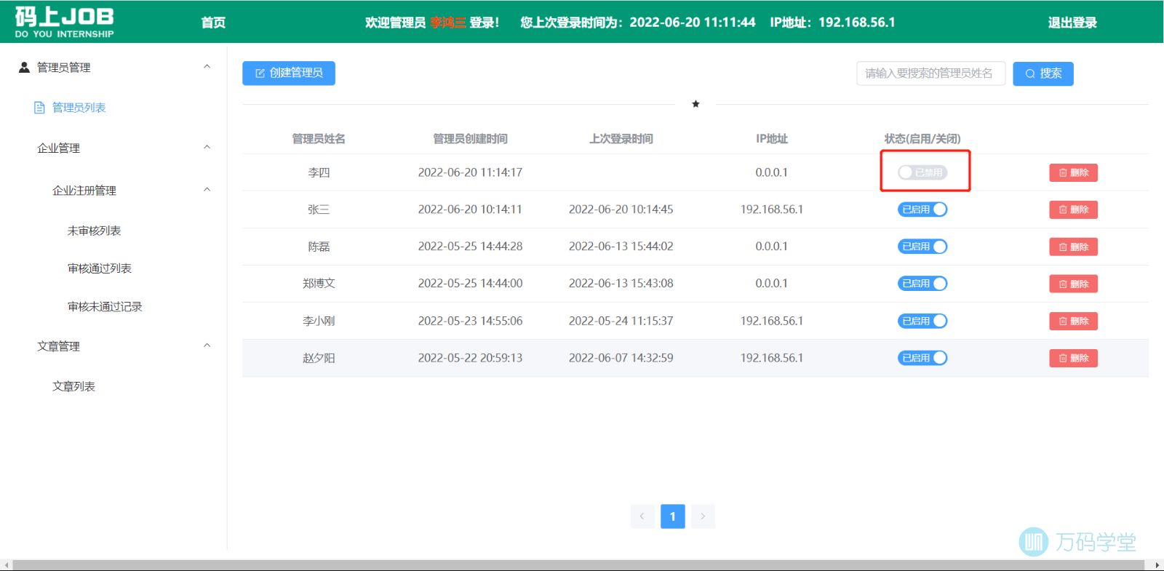Click last login 2022-06-07 14:32:59

(x=621, y=358)
